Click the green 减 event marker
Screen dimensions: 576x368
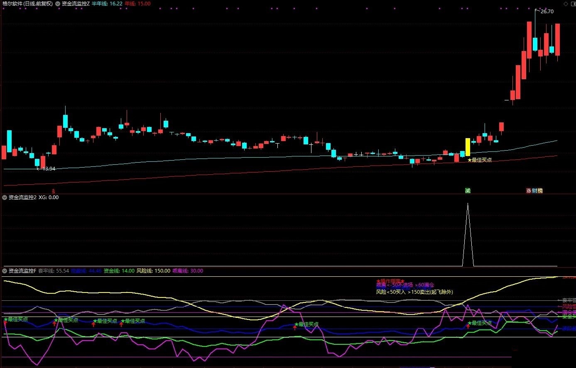[468, 191]
